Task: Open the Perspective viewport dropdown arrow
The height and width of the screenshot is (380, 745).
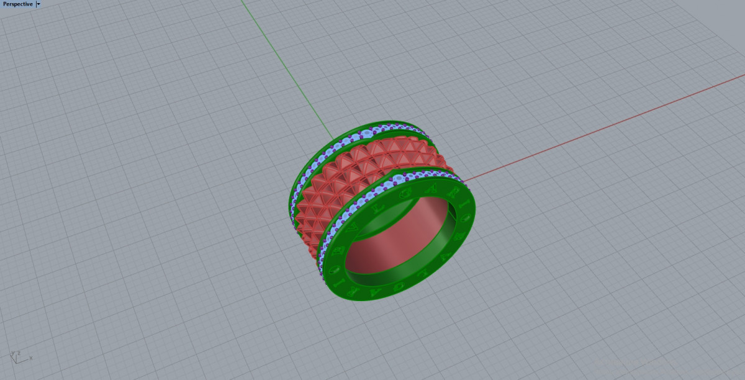Action: pyautogui.click(x=38, y=4)
